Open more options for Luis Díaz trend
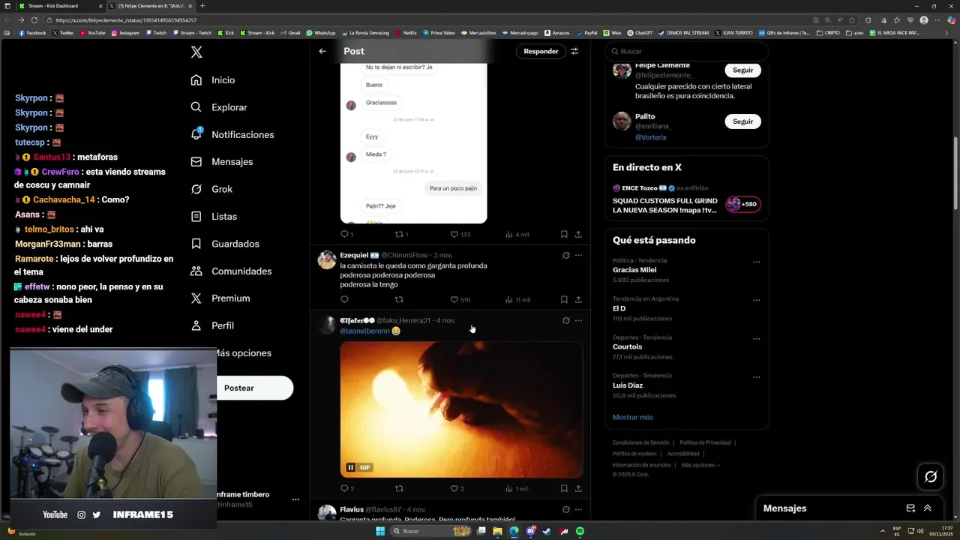This screenshot has height=540, width=960. tap(756, 377)
